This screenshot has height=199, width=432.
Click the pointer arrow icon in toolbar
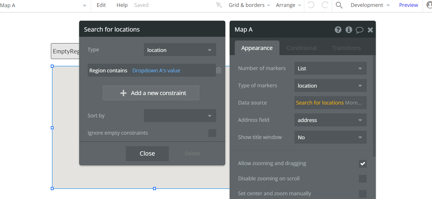point(219,5)
